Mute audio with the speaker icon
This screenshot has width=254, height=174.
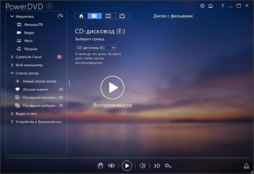tap(142, 166)
